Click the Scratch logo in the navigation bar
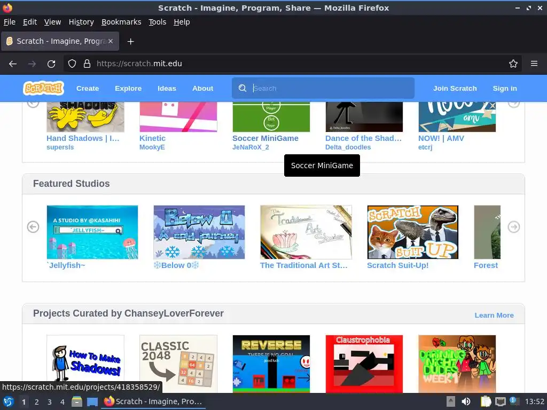 [x=44, y=88]
